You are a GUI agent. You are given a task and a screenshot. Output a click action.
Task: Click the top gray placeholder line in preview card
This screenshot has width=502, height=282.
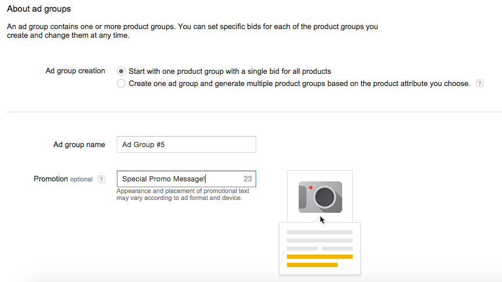click(x=320, y=232)
